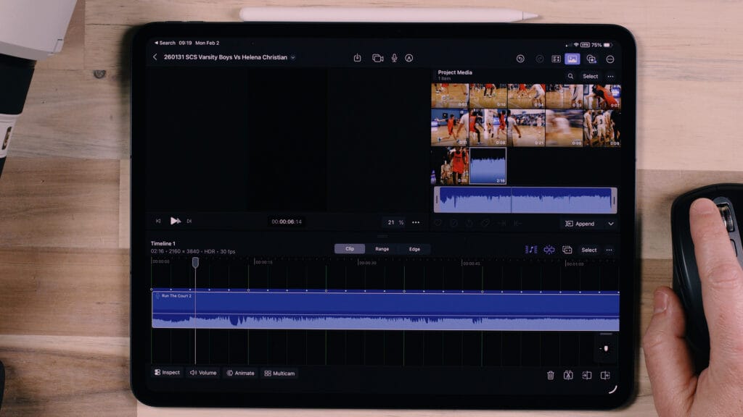The height and width of the screenshot is (417, 743).
Task: Favorite the clip using the heart icon
Action: (x=438, y=223)
